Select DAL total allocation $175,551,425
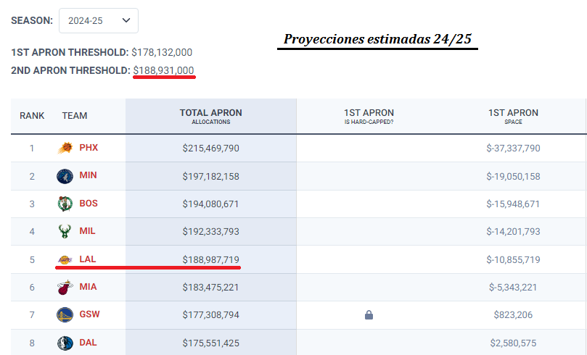Screen dimensions: 587x355 (x=210, y=343)
